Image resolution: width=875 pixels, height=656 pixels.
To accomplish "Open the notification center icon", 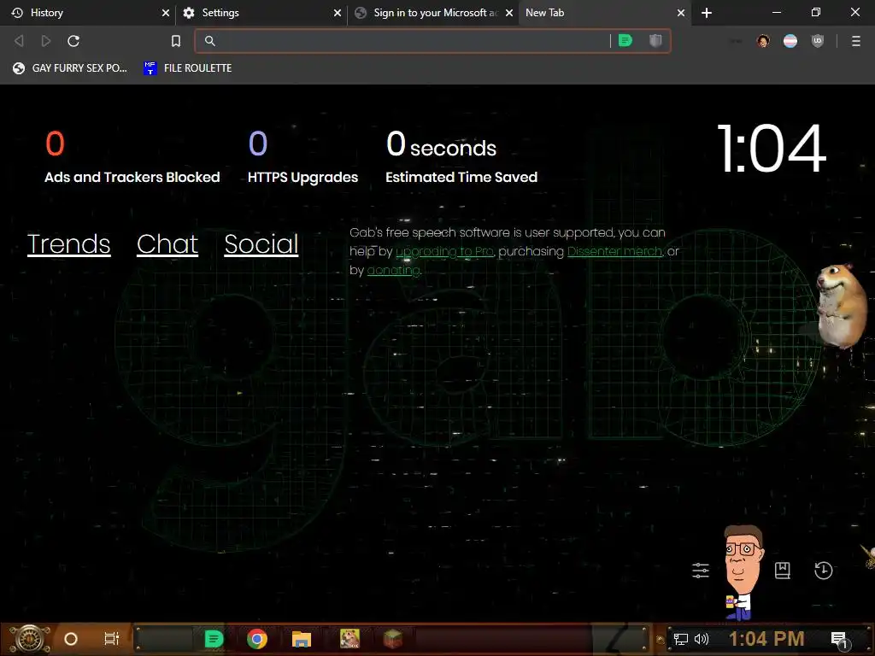I will click(x=839, y=641).
